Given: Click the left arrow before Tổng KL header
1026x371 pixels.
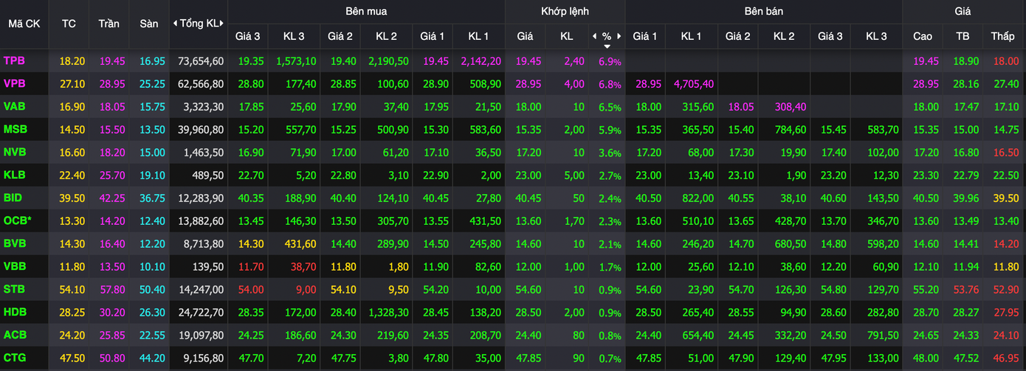Looking at the screenshot, I should click(175, 24).
